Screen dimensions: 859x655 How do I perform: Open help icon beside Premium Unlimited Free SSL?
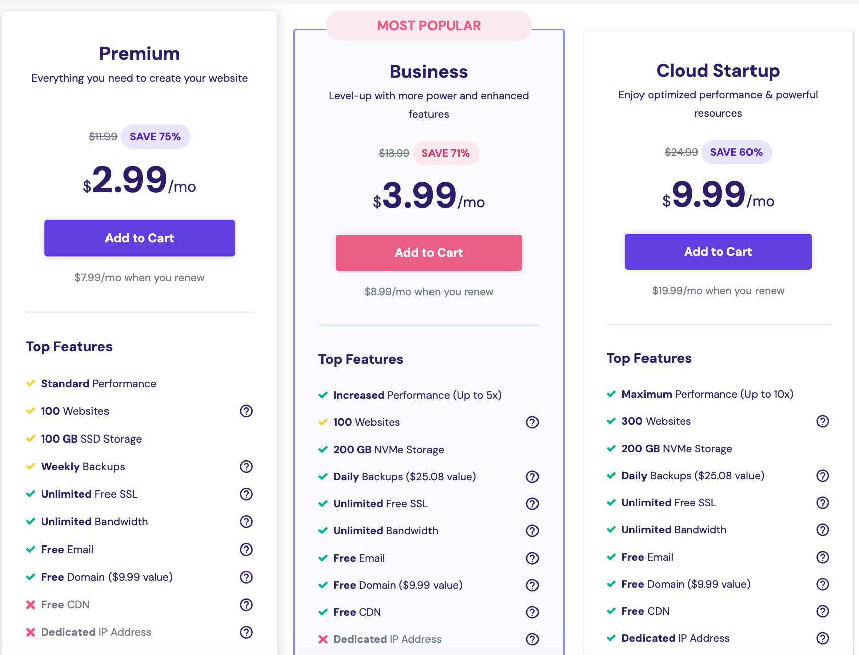pyautogui.click(x=246, y=494)
